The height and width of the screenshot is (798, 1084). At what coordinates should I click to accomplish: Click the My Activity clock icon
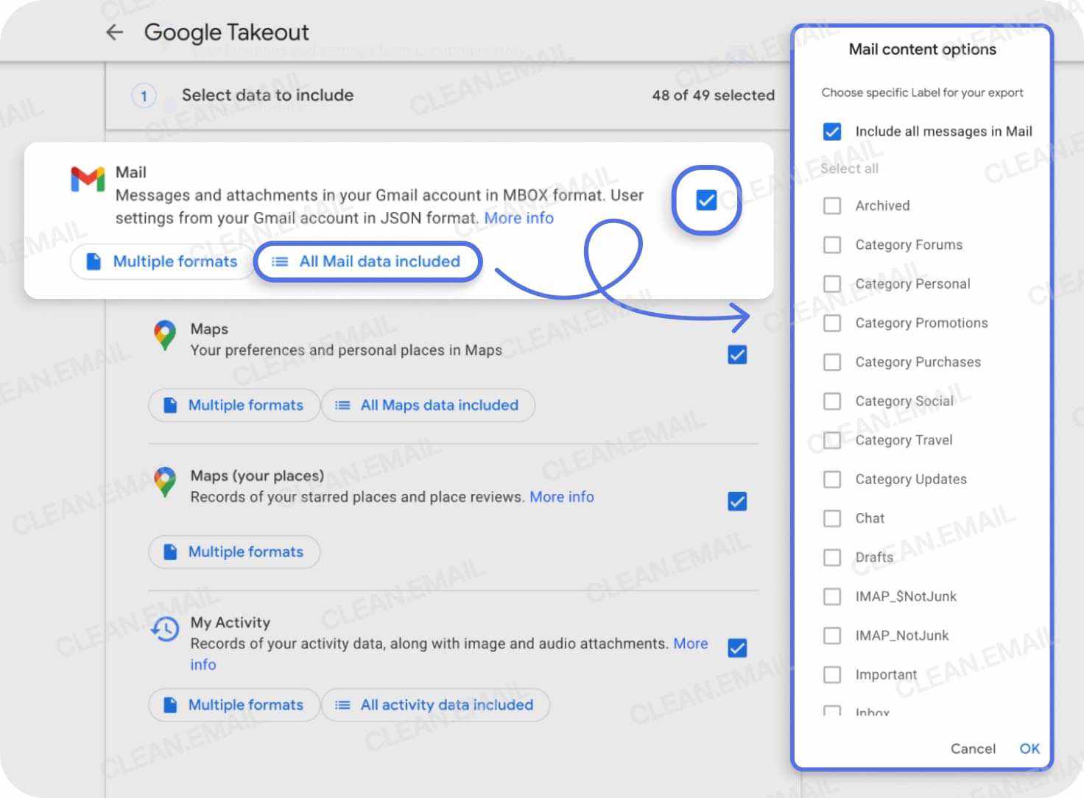coord(165,629)
